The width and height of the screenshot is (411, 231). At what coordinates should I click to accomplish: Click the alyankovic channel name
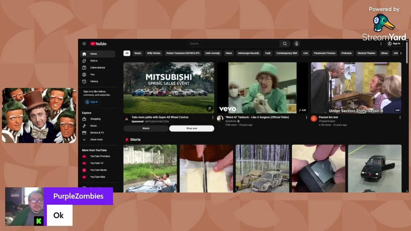pyautogui.click(x=231, y=121)
